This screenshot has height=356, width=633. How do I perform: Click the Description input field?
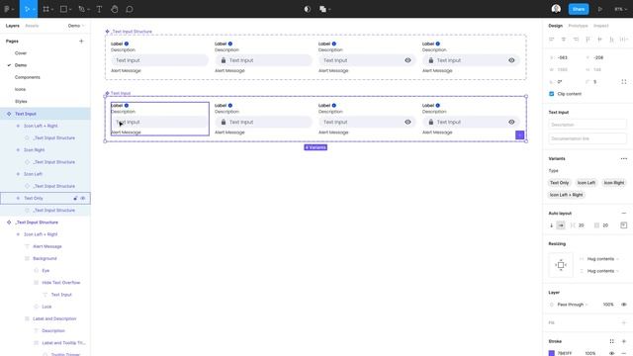pos(588,125)
